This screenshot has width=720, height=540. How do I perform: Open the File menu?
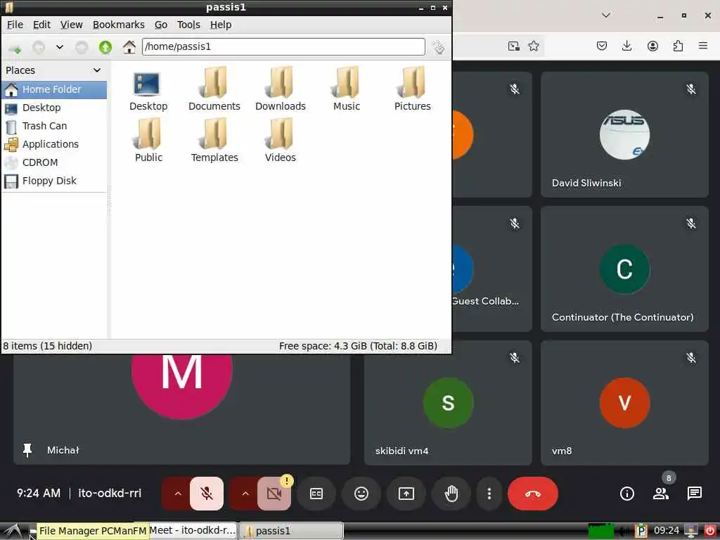pyautogui.click(x=15, y=25)
